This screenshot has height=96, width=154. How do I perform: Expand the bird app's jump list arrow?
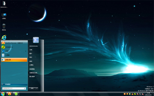26,51
